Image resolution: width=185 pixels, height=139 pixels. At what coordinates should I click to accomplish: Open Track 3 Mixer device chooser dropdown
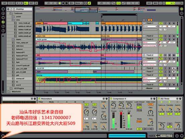tap(150, 42)
